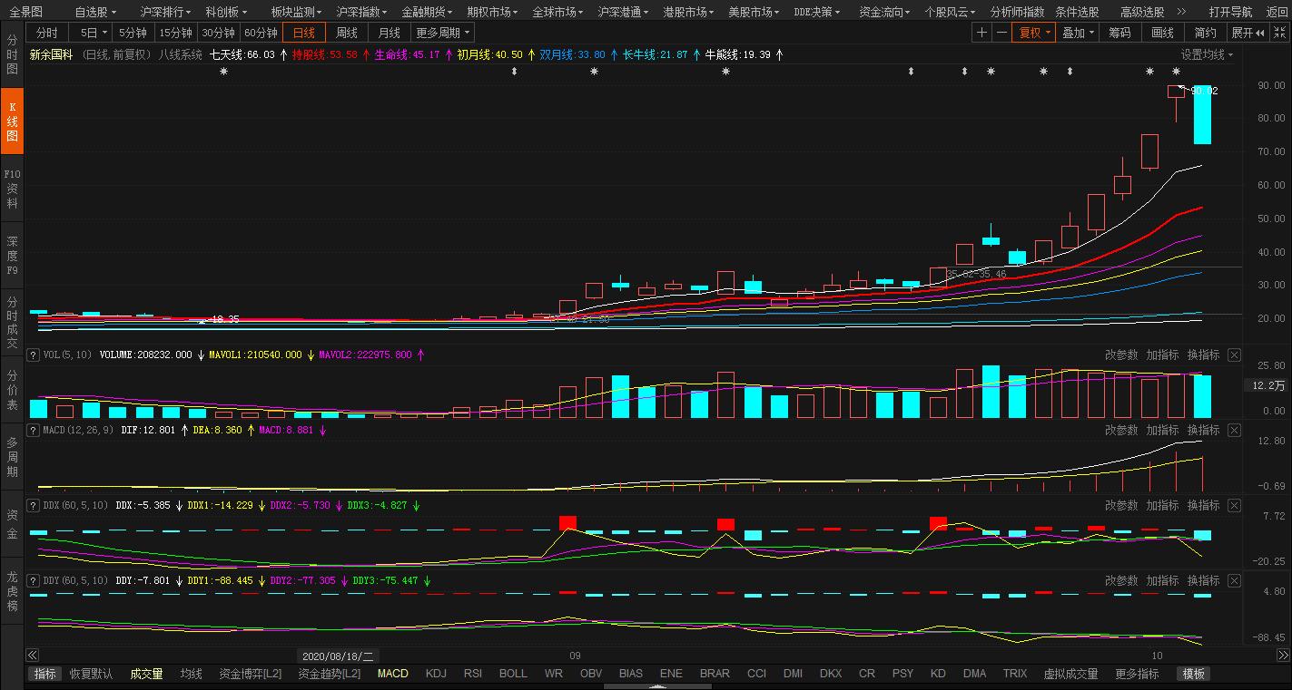The image size is (1292, 690).
Task: Switch to 周线 weekly period
Action: pos(346,33)
